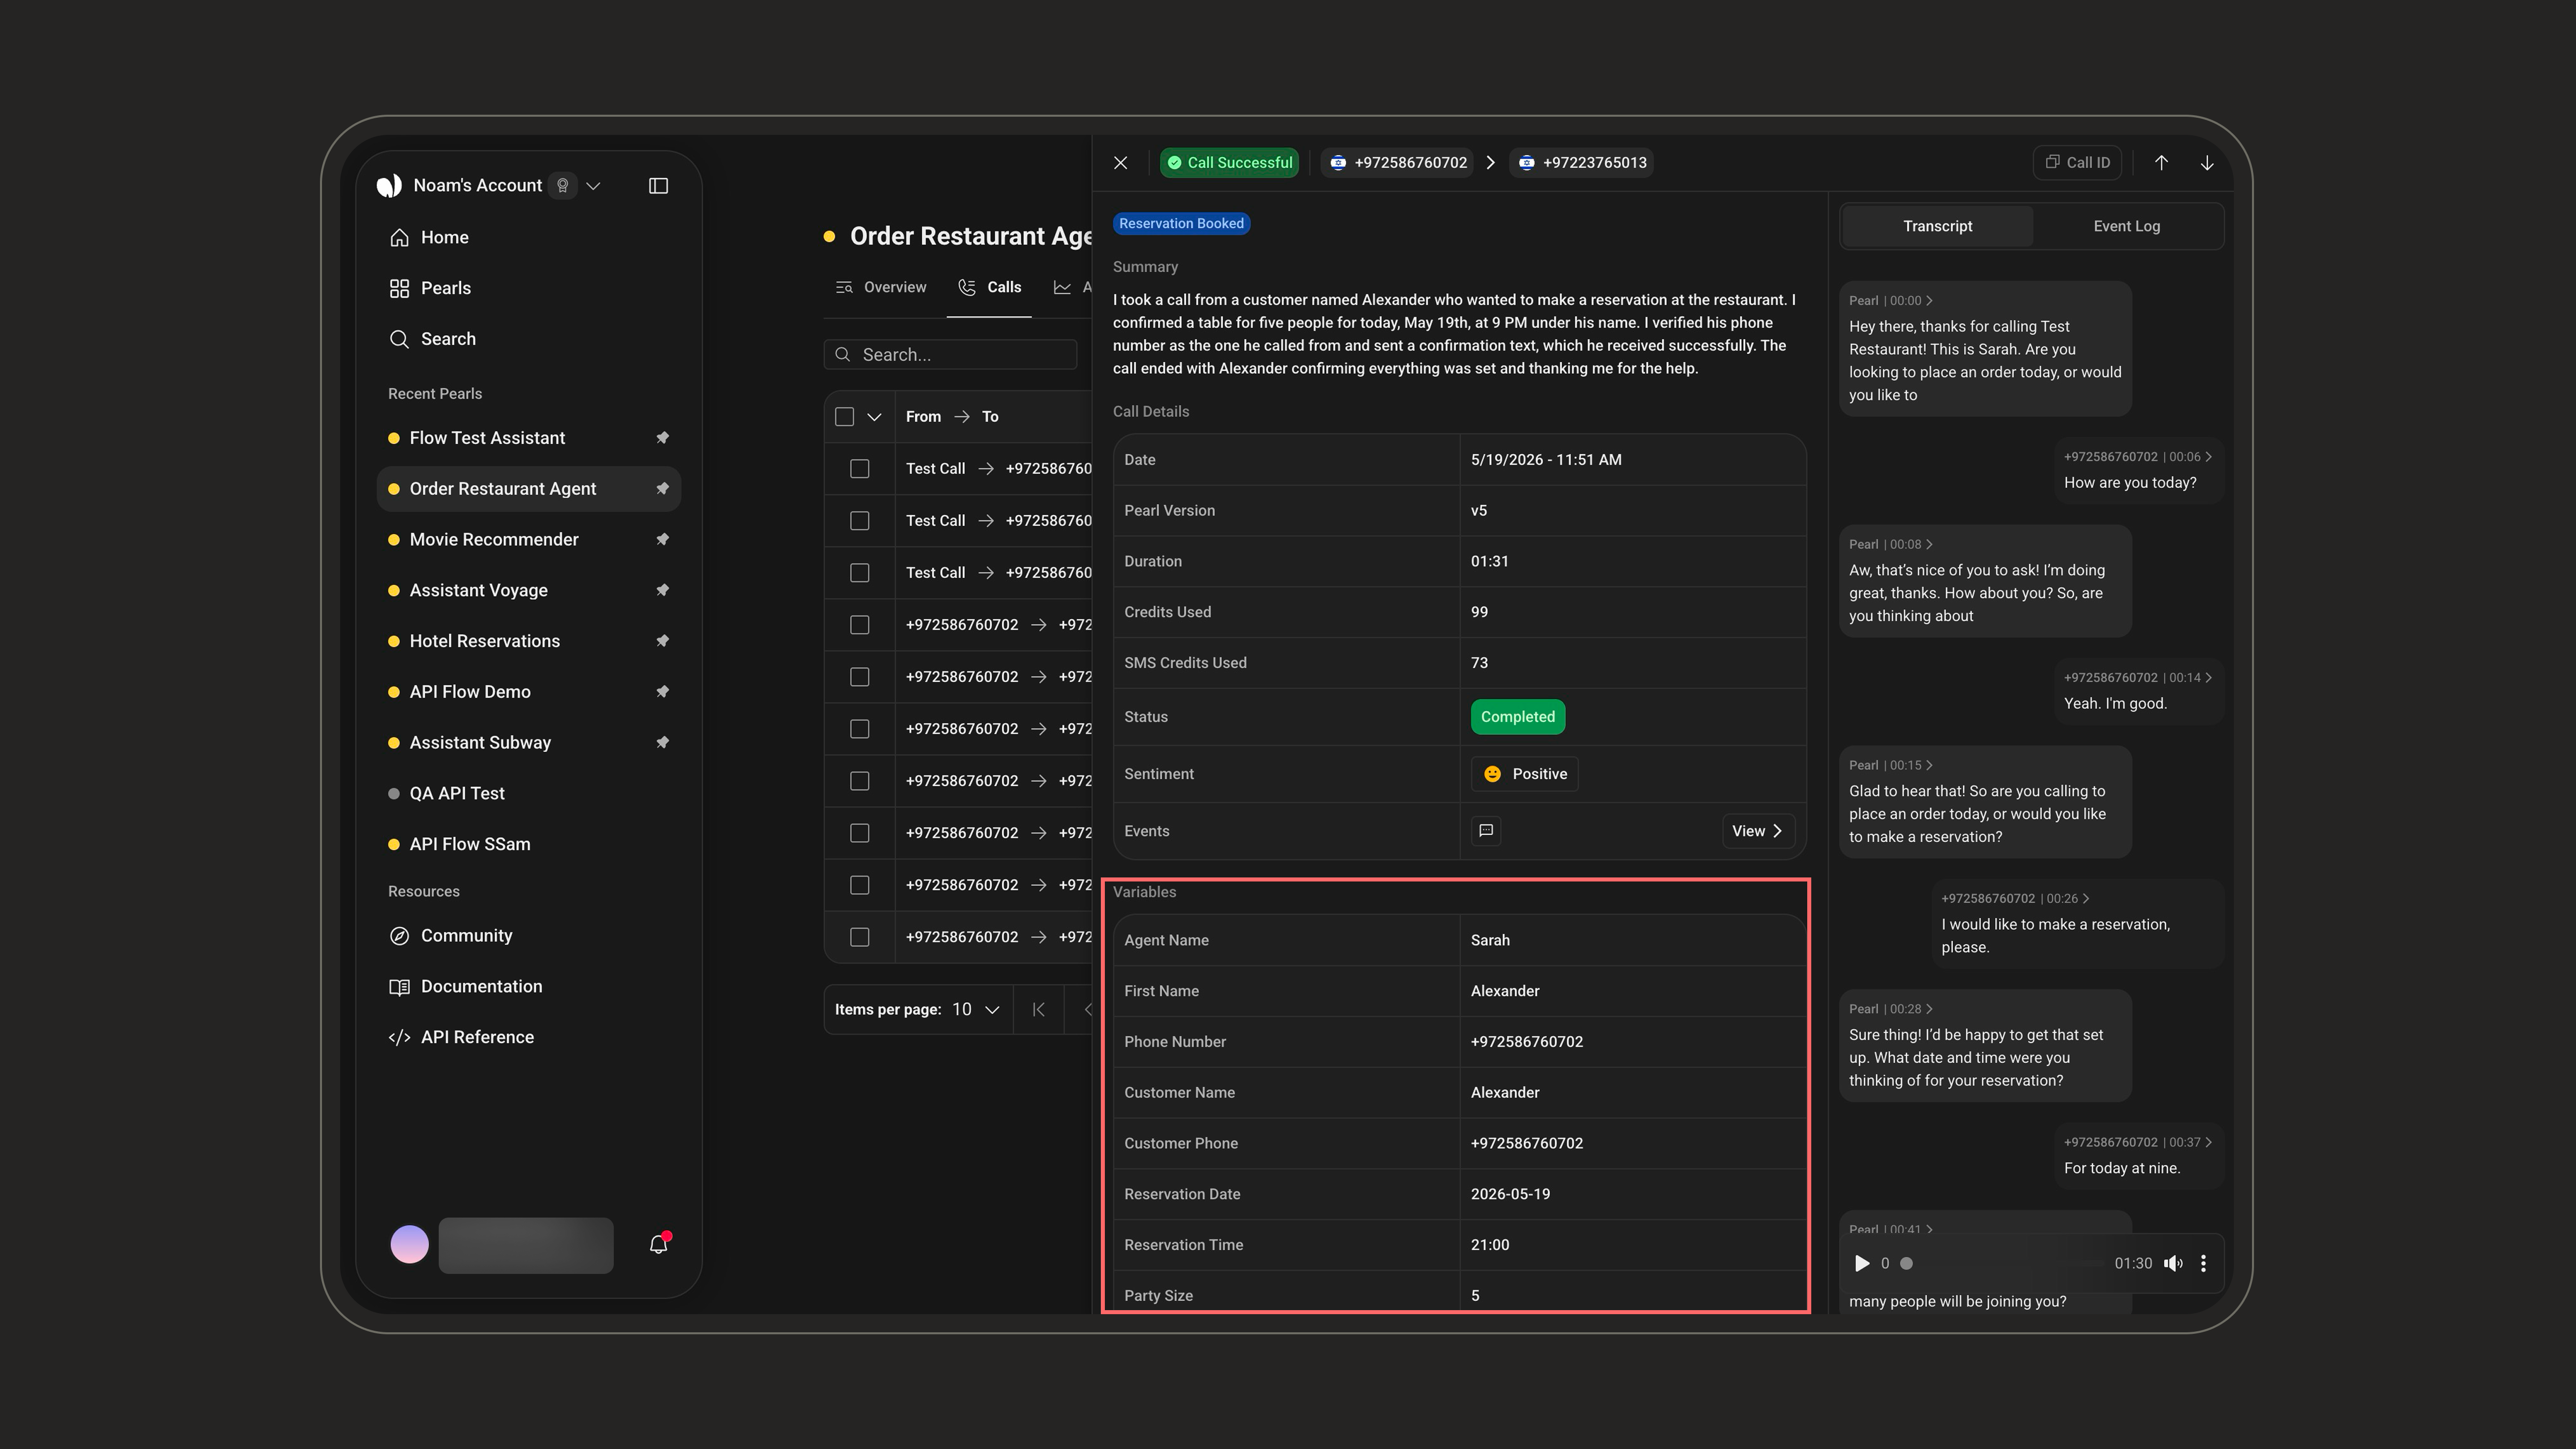The width and height of the screenshot is (2576, 1449).
Task: Jump to caller 00:06 transcript timestamp
Action: [x=2137, y=457]
